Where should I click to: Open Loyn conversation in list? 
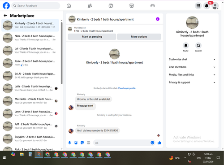(30, 113)
